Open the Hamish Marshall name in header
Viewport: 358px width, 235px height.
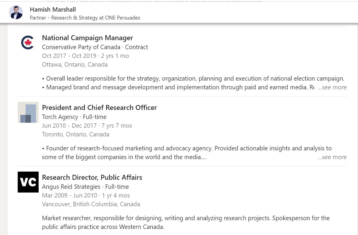pos(53,10)
